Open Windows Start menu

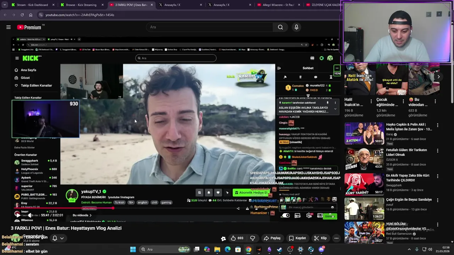133,249
